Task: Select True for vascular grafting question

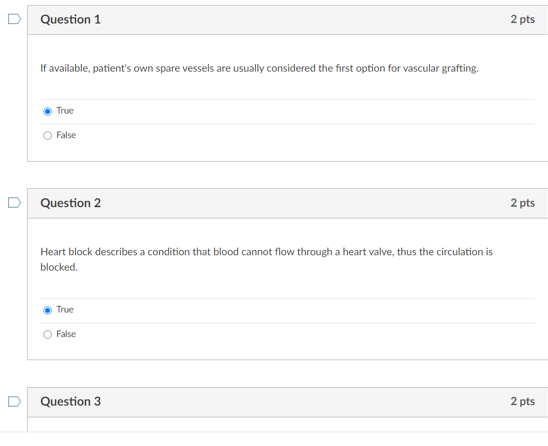Action: (x=48, y=111)
